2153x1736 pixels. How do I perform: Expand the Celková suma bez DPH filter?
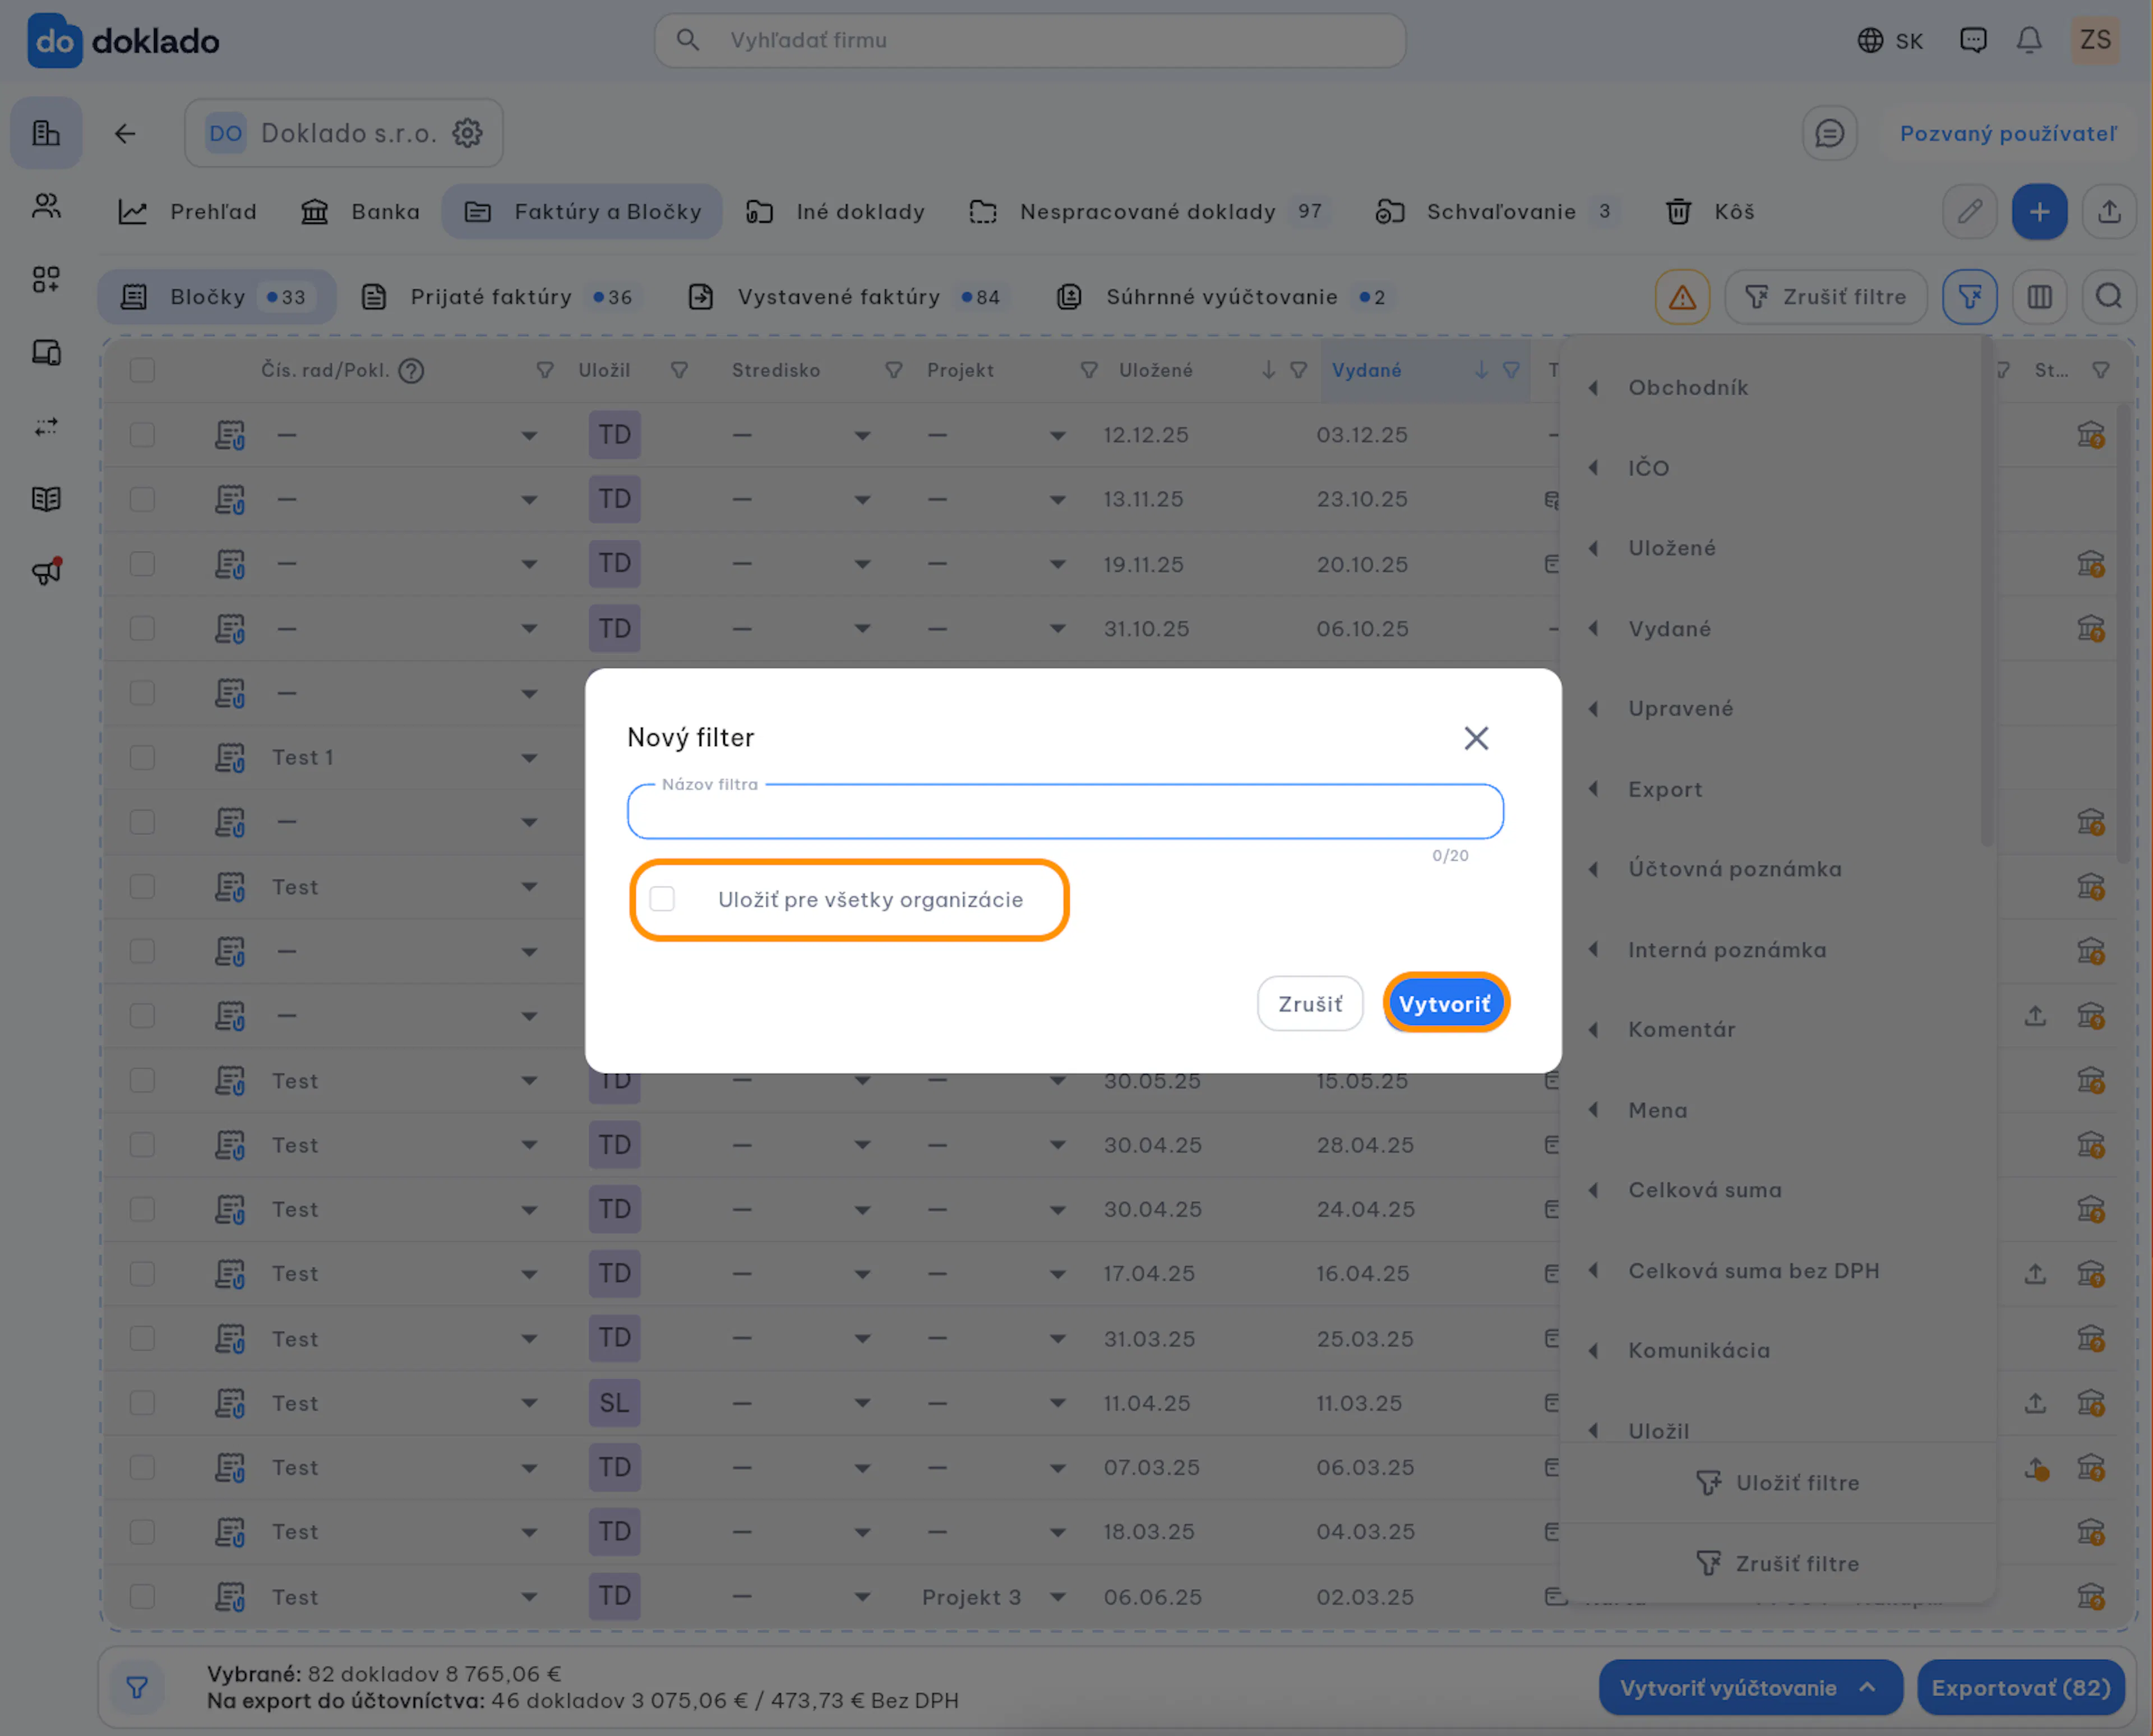[x=1593, y=1270]
